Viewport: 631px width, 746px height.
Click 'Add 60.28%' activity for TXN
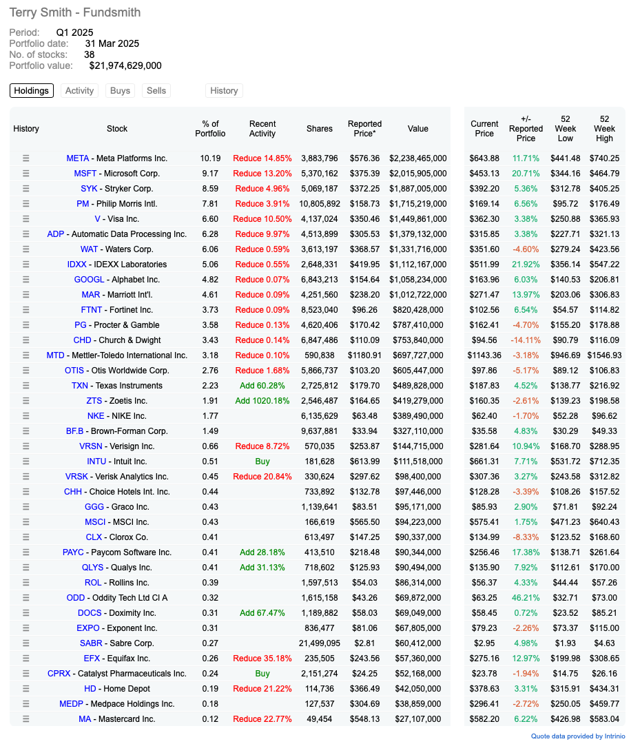click(262, 386)
